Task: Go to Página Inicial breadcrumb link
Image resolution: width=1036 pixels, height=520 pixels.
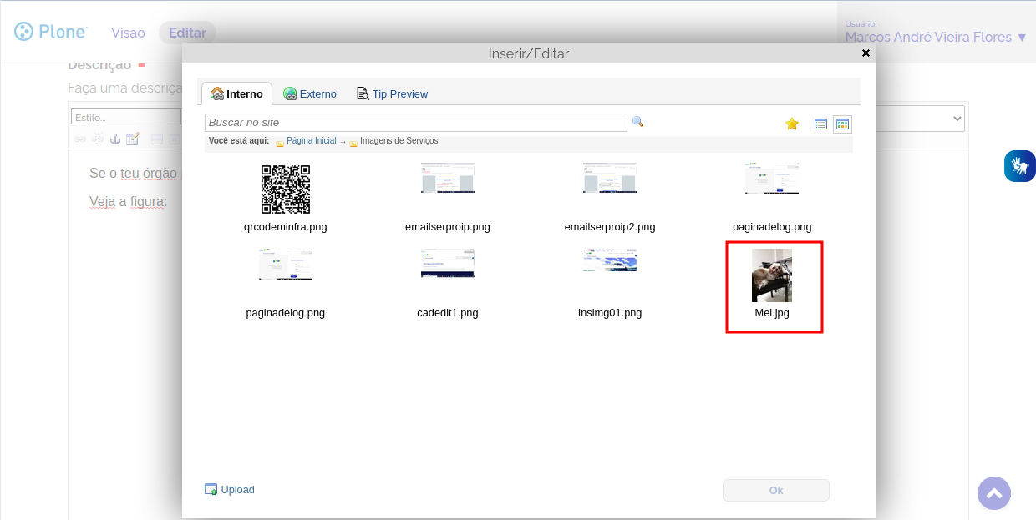Action: [311, 141]
